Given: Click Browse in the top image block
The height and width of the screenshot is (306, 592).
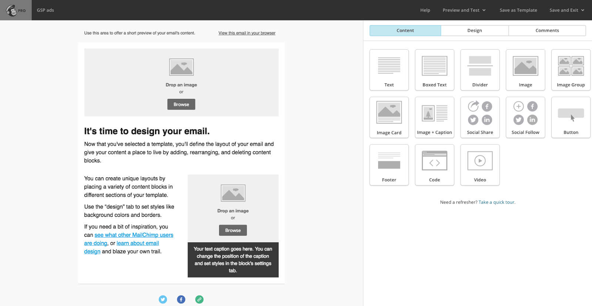Looking at the screenshot, I should pyautogui.click(x=181, y=104).
